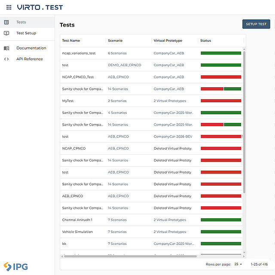The height and width of the screenshot is (275, 275).
Task: Click the vertical scrollbar of tests table
Action: click(x=244, y=120)
